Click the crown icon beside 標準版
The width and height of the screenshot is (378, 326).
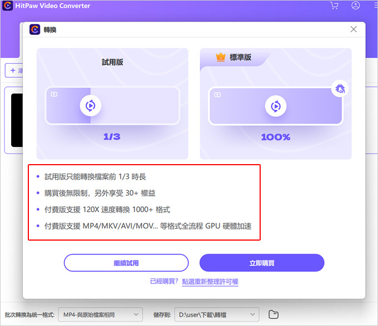(221, 57)
